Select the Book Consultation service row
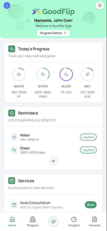 pyautogui.click(x=53, y=205)
